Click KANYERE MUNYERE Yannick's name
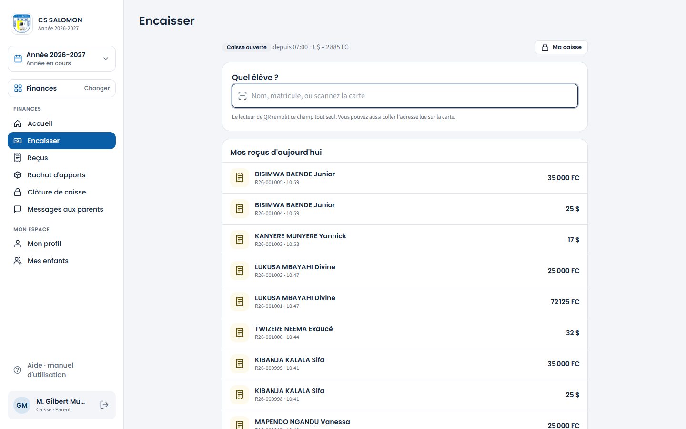Screen dimensions: 686x429 [x=301, y=236]
